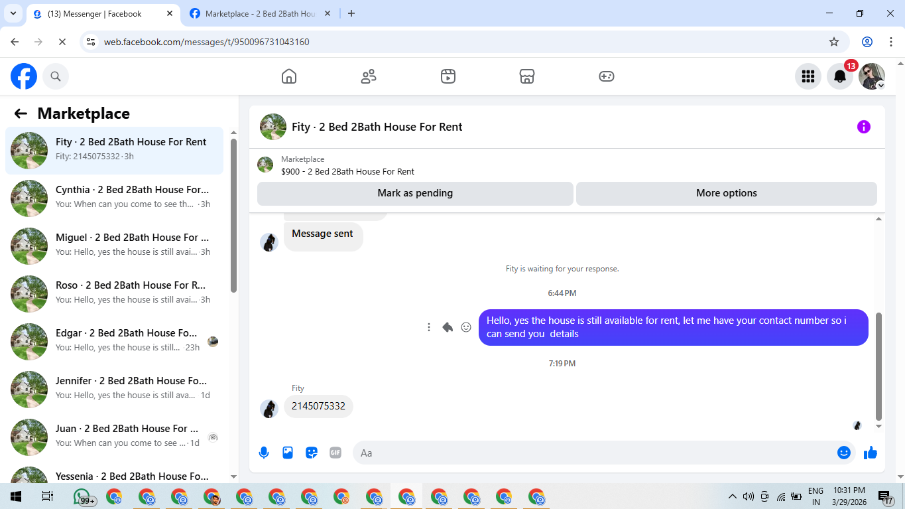Open the Chrome three-dot menu
Screen dimensions: 905x509
pos(890,42)
